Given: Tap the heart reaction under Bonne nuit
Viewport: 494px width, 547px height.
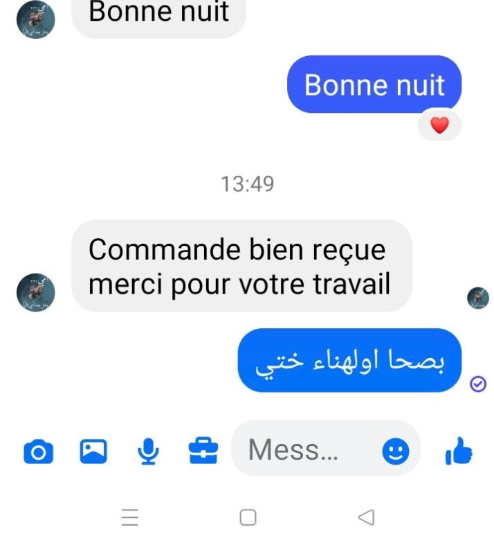Looking at the screenshot, I should pos(439,125).
